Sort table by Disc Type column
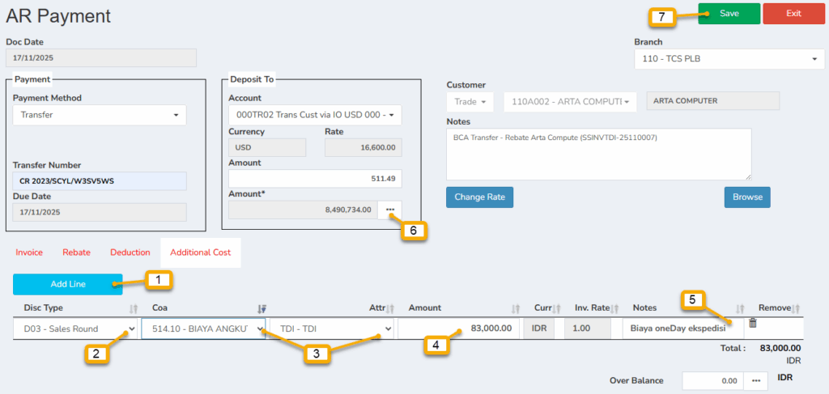 point(134,308)
